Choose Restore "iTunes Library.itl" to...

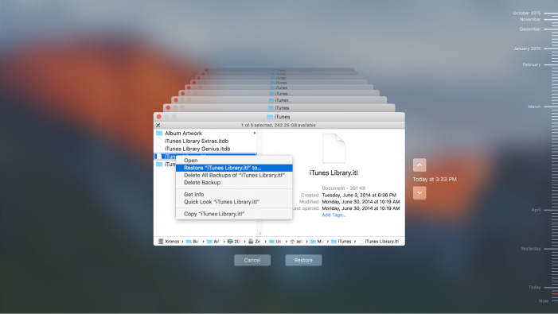[234, 168]
